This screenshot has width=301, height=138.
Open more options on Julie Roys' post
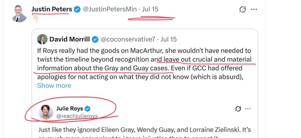249,109
